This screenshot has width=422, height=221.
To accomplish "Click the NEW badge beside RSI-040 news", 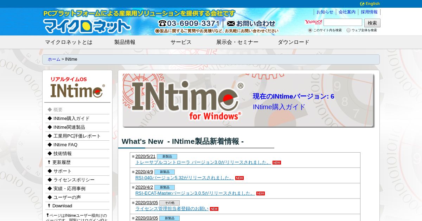I will click(x=239, y=178).
